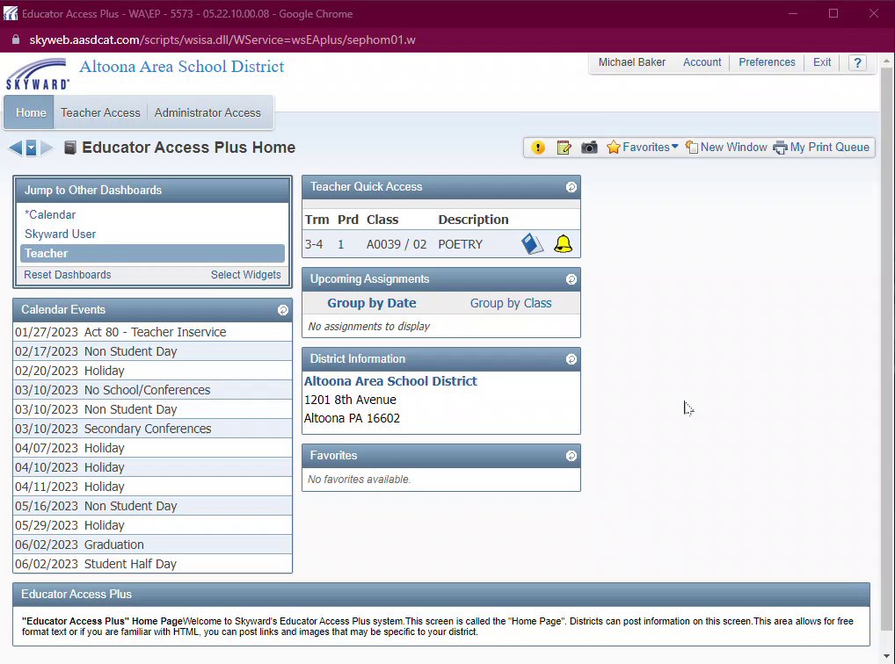Viewport: 895px width, 664px height.
Task: Click Select Widgets
Action: (246, 275)
